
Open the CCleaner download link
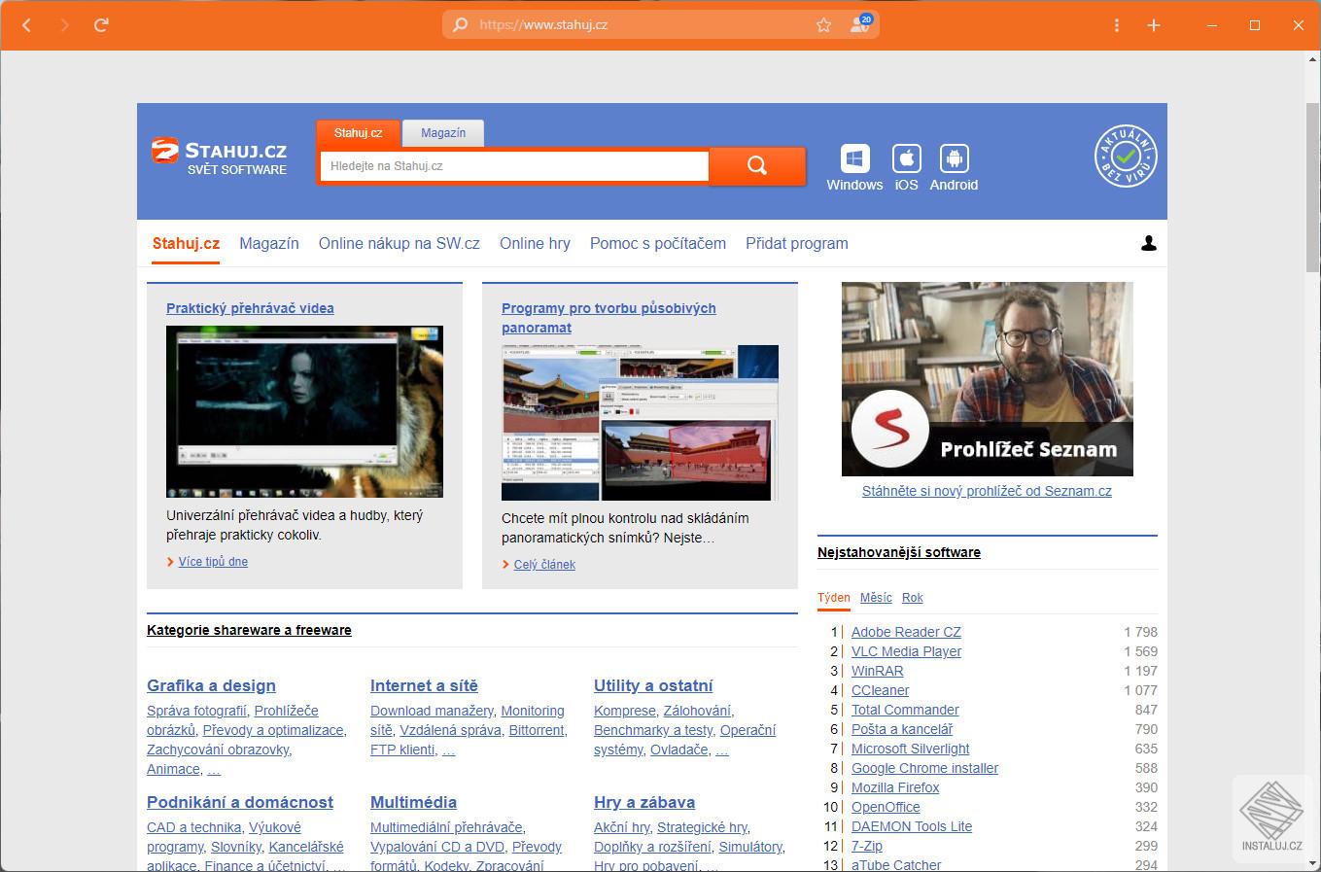[x=881, y=690]
